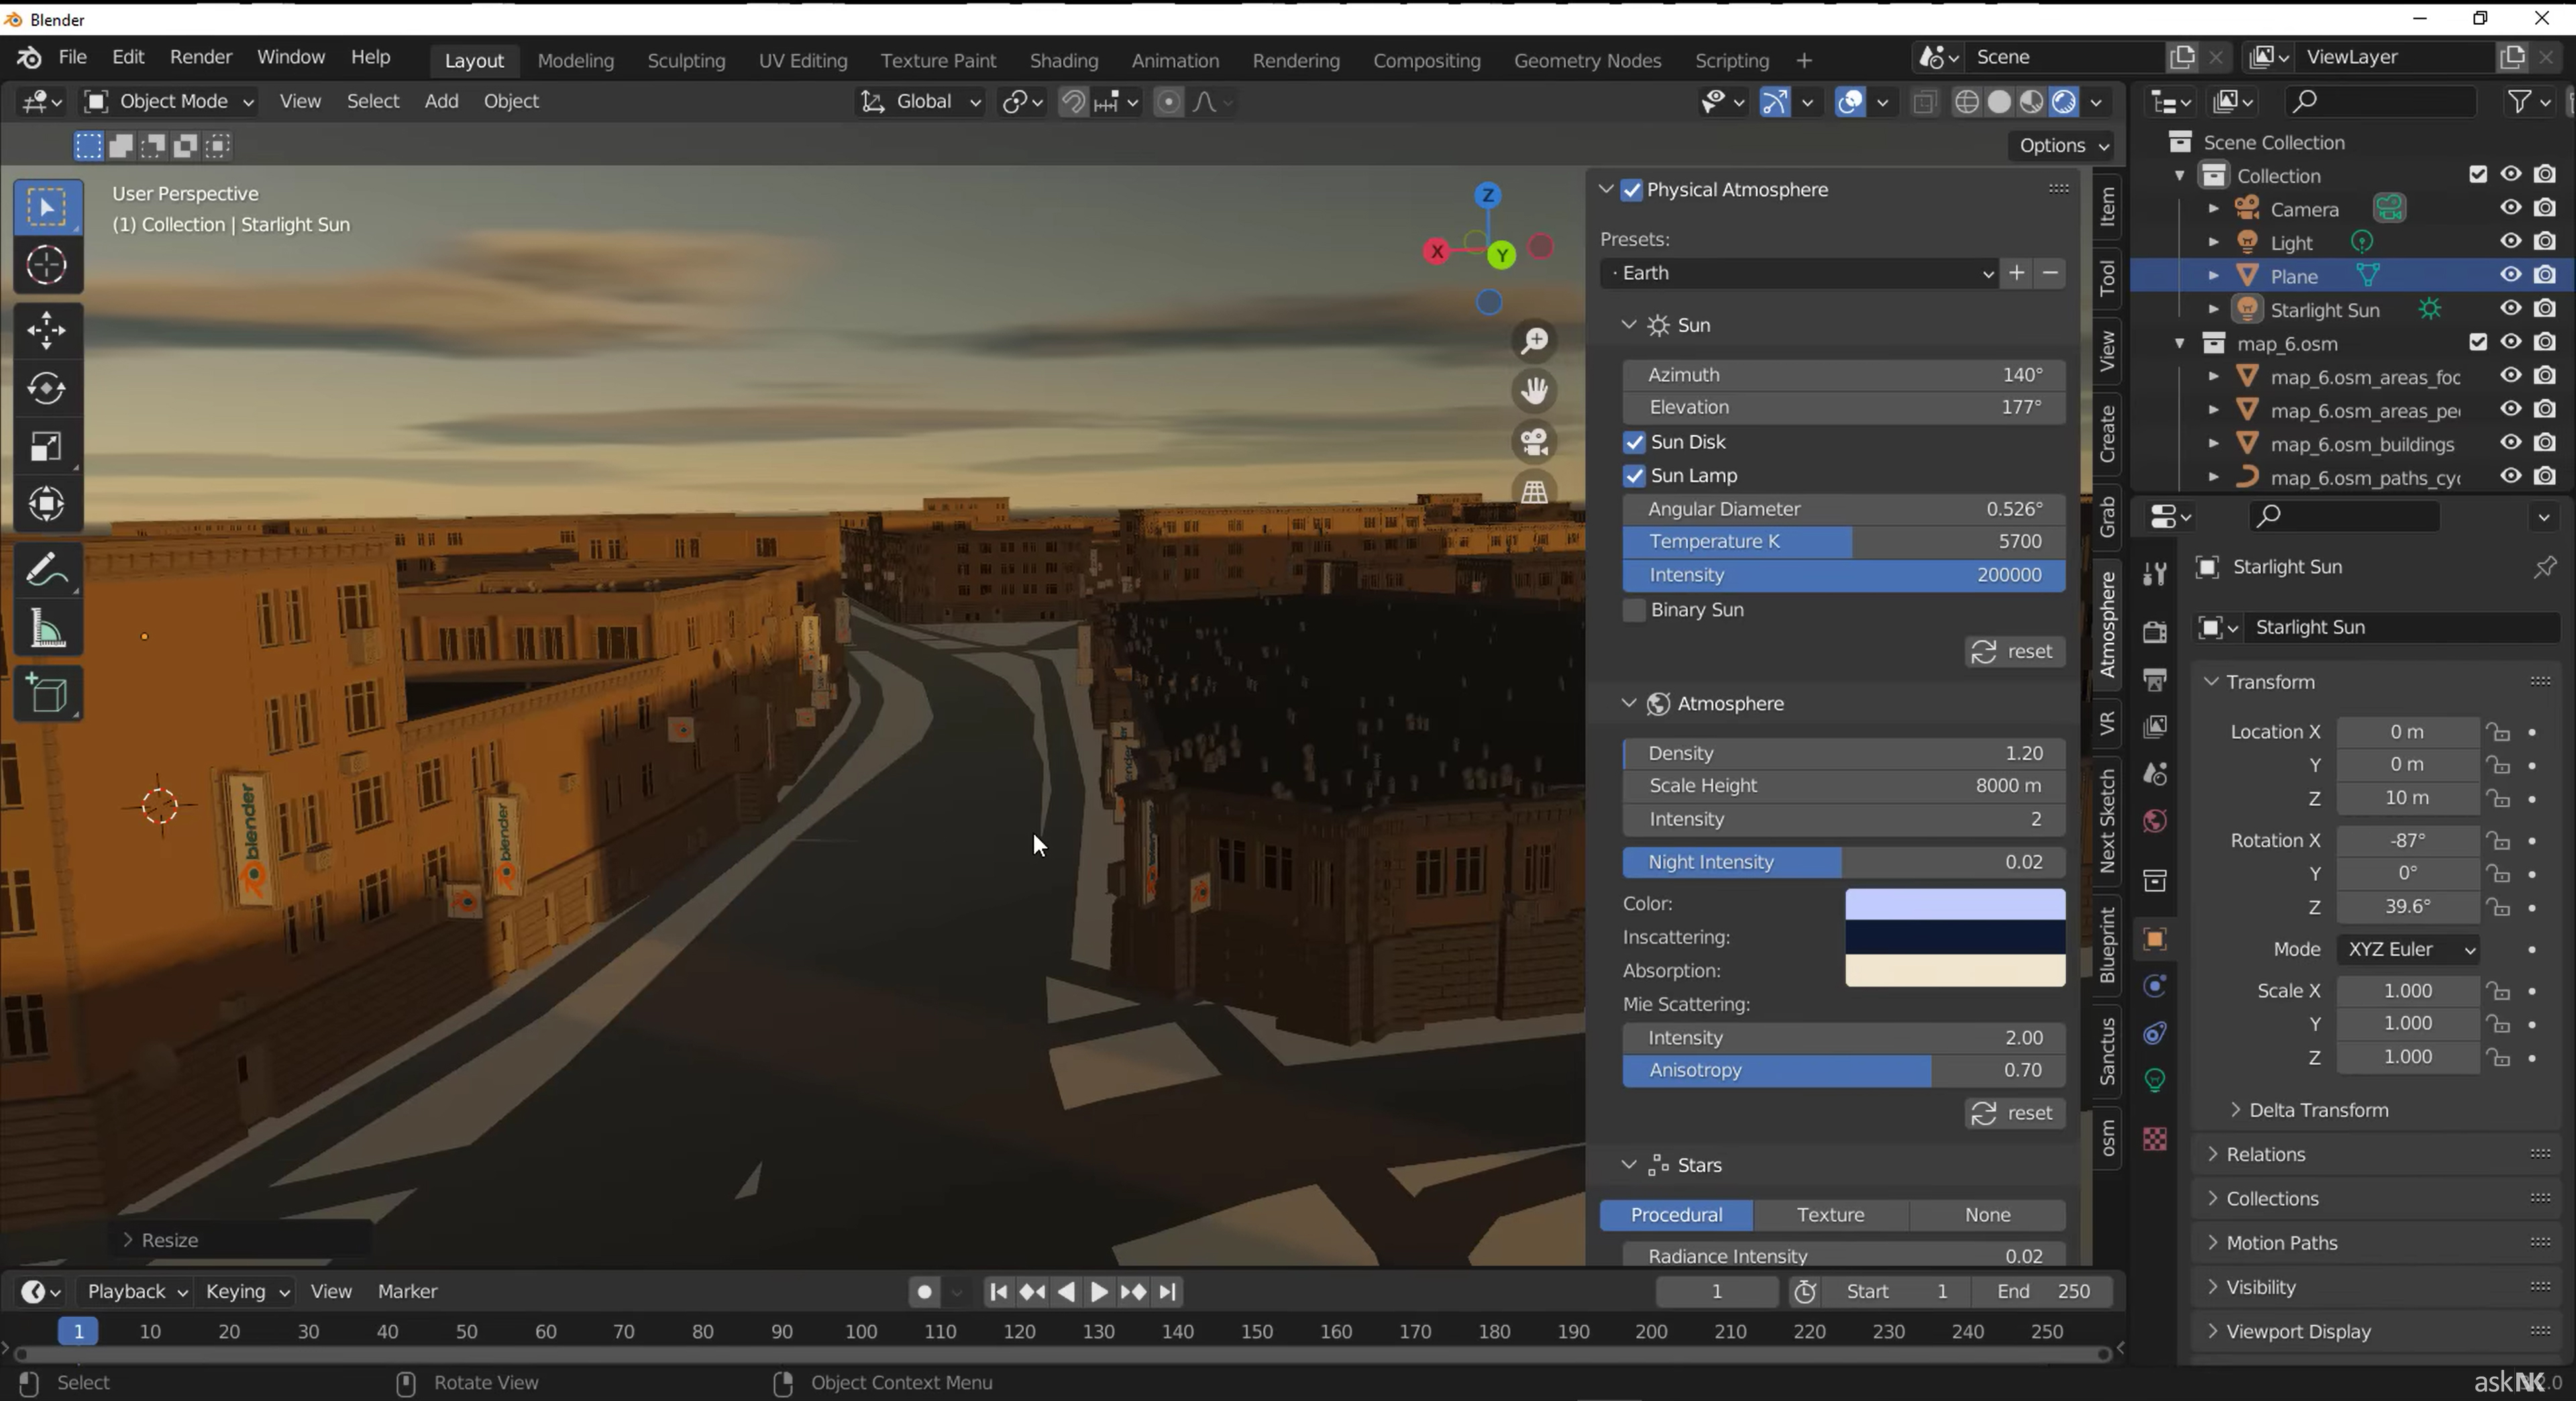Open the Earth presets dropdown

[x=1798, y=273]
